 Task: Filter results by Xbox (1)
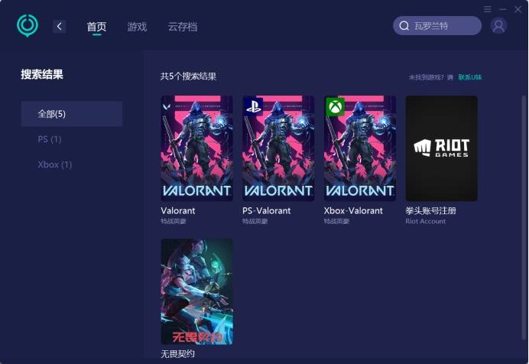(x=55, y=164)
